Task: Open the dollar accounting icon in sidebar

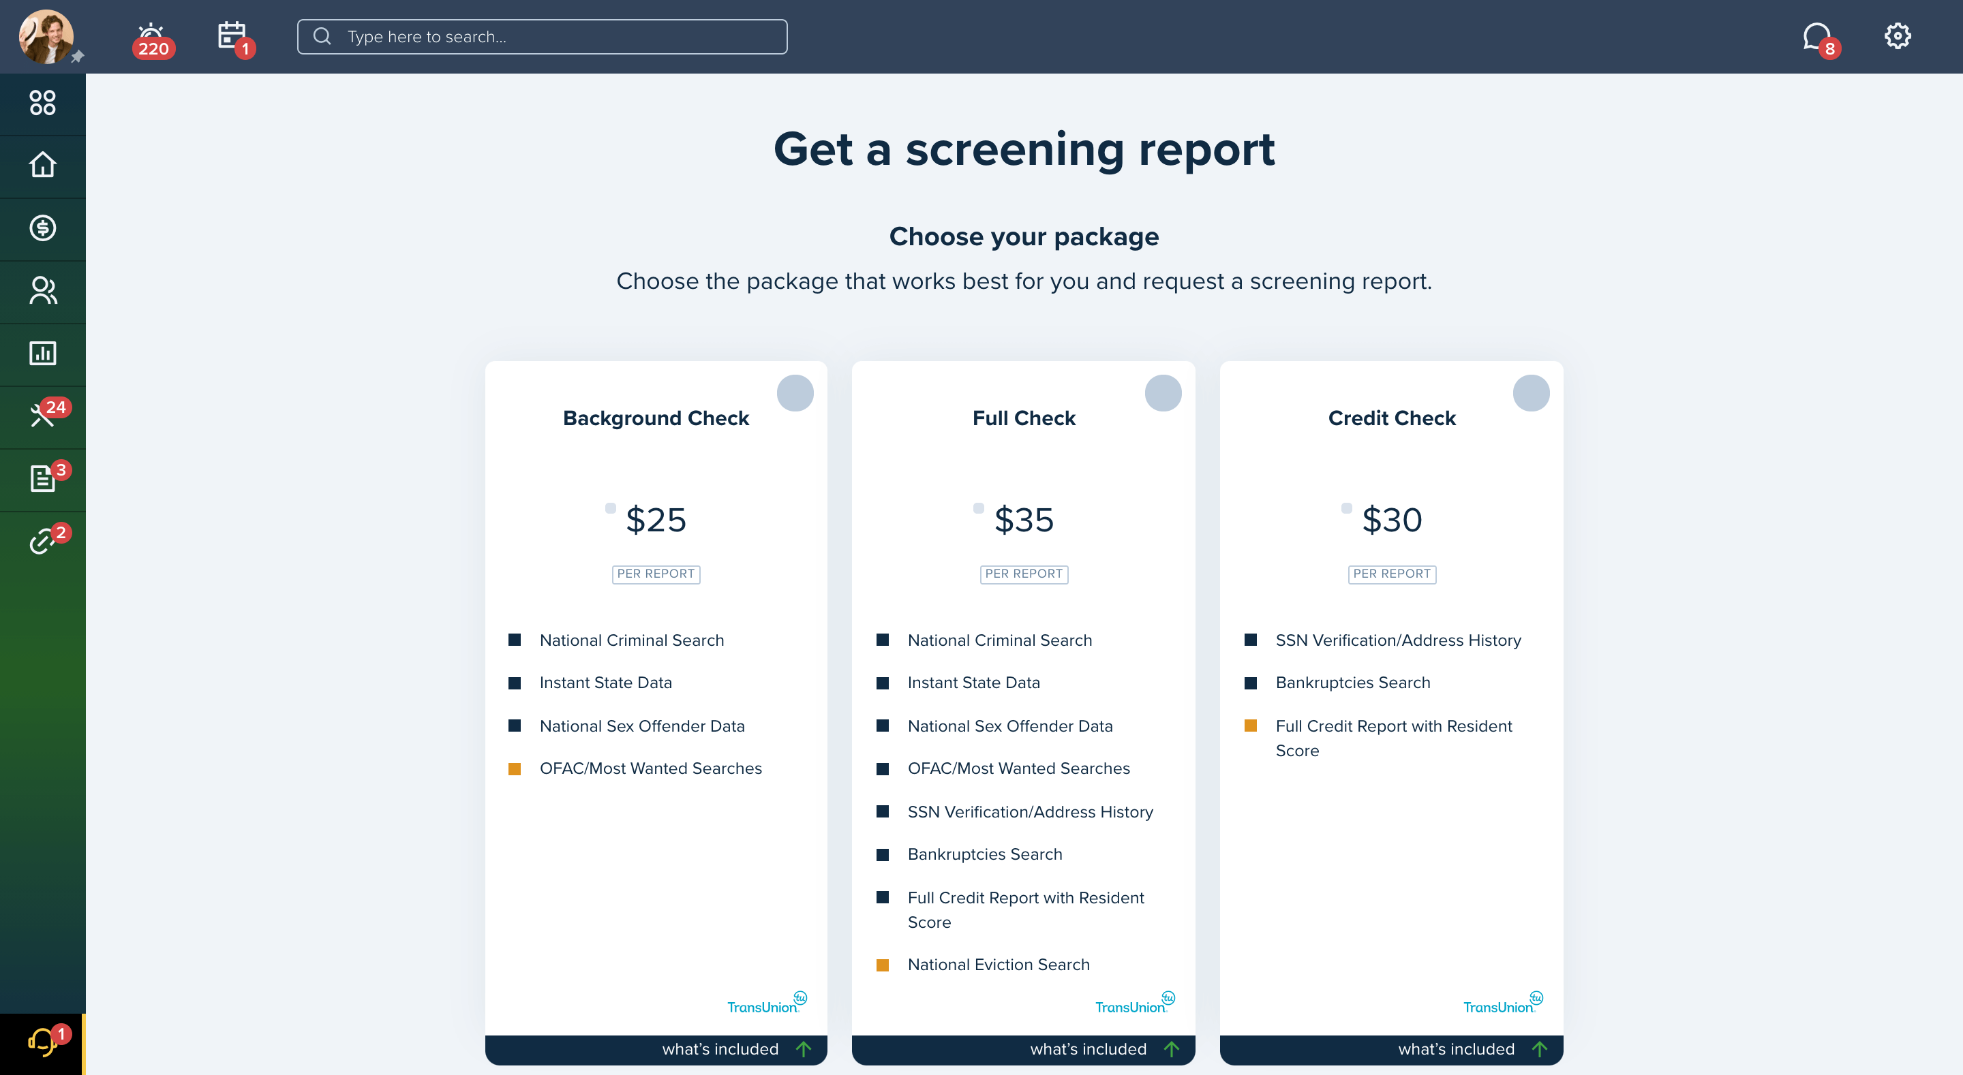Action: coord(43,228)
